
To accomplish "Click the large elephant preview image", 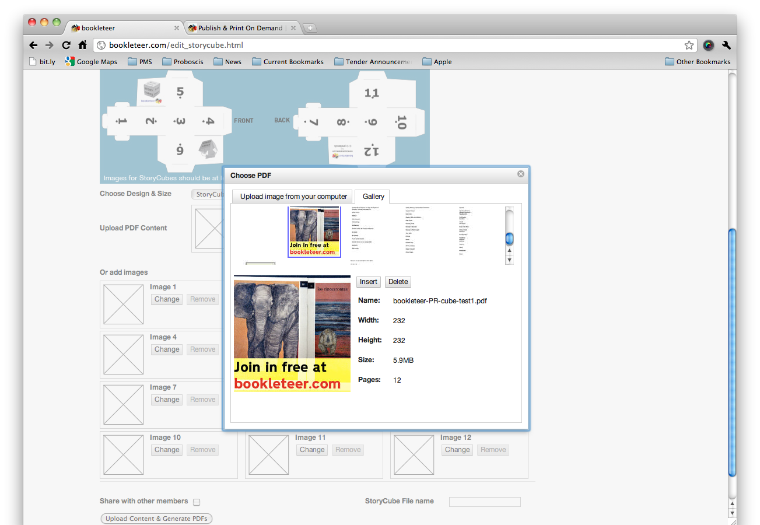I will (x=292, y=334).
